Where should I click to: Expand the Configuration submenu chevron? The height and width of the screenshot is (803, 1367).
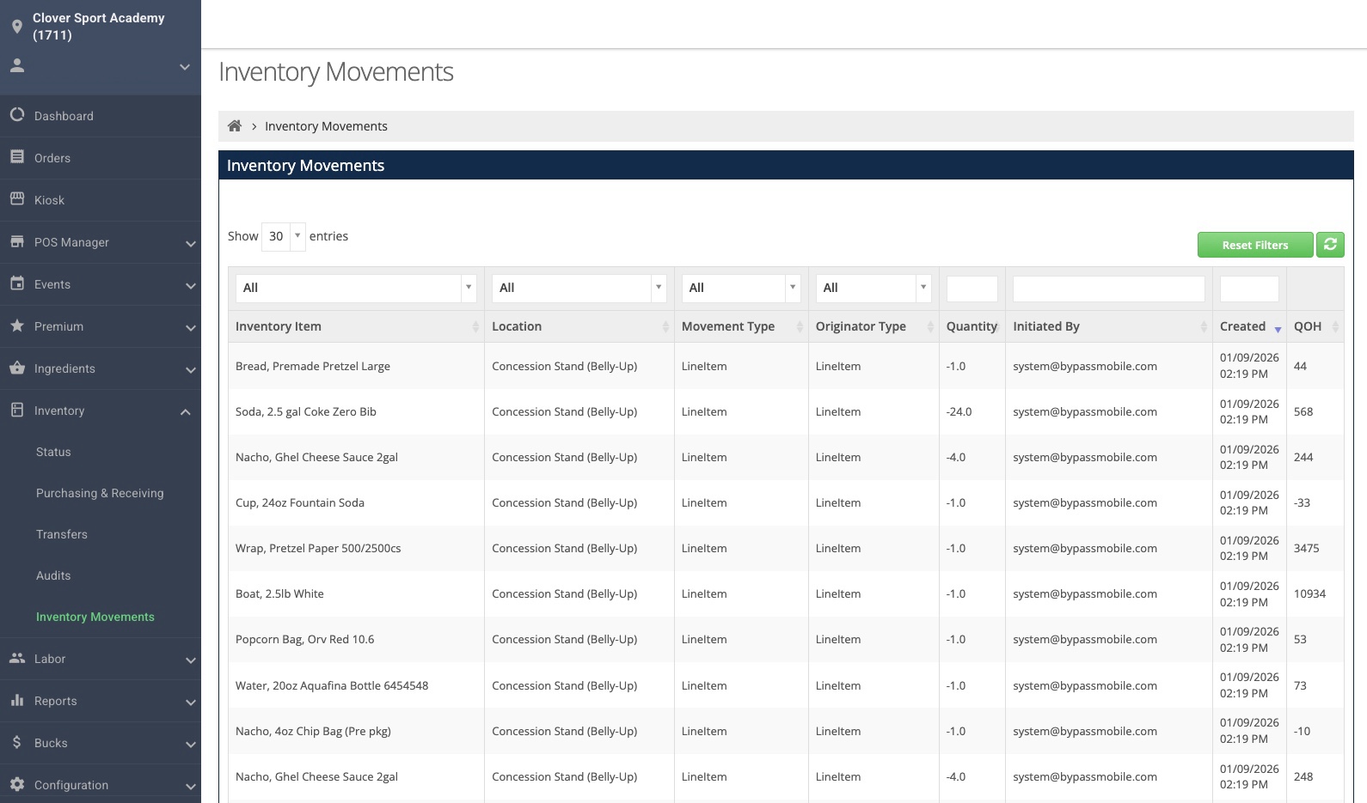coord(190,787)
